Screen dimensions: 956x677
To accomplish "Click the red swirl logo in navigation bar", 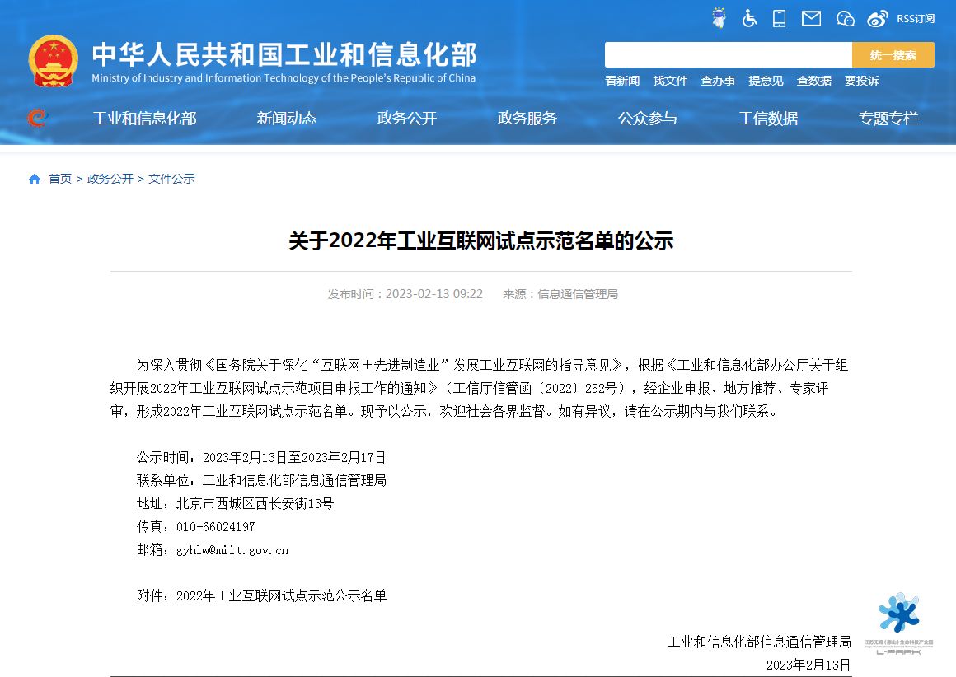I will 37,119.
